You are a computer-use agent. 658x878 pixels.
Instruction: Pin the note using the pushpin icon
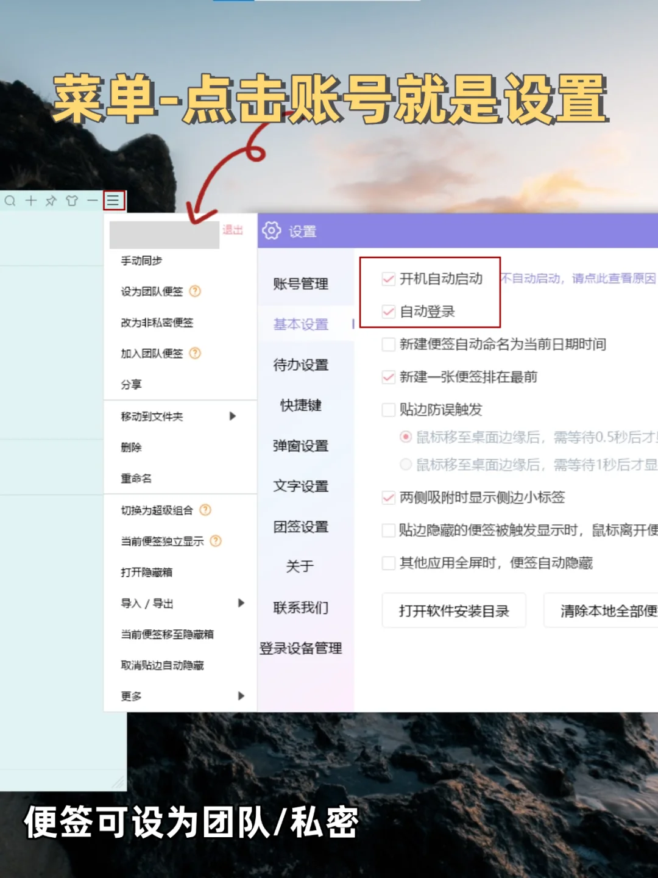tap(51, 200)
